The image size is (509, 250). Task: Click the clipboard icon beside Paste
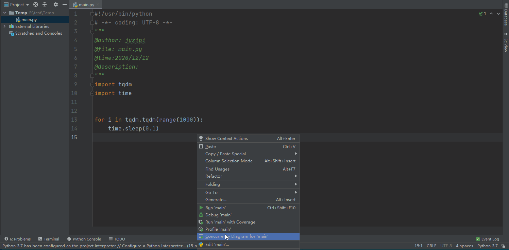click(201, 147)
